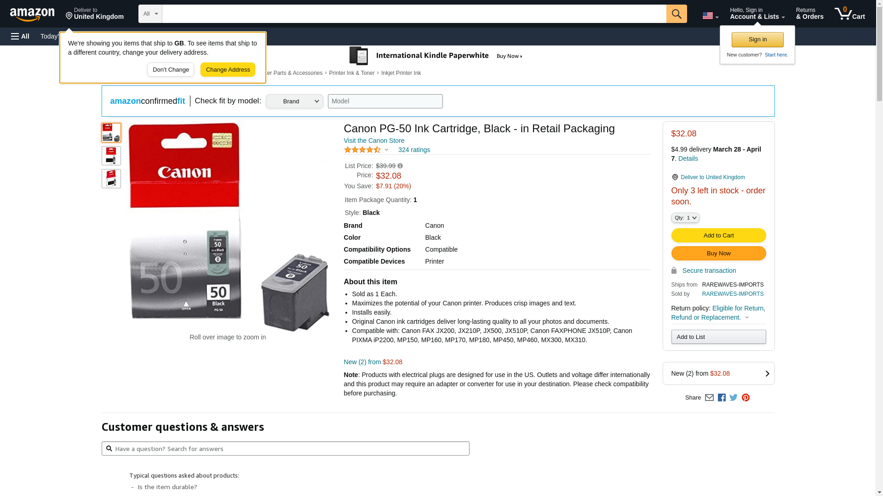Open the shopping cart icon
The image size is (883, 496).
click(x=849, y=14)
